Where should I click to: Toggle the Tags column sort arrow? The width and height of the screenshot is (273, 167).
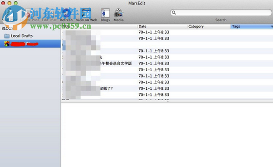(272, 27)
